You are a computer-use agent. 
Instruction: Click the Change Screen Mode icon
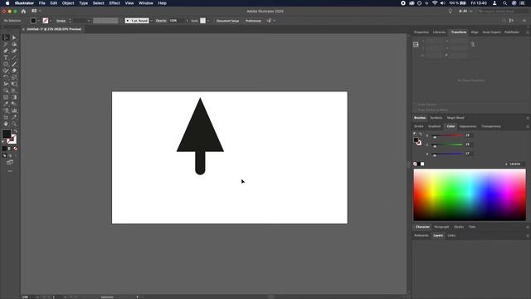point(10,163)
